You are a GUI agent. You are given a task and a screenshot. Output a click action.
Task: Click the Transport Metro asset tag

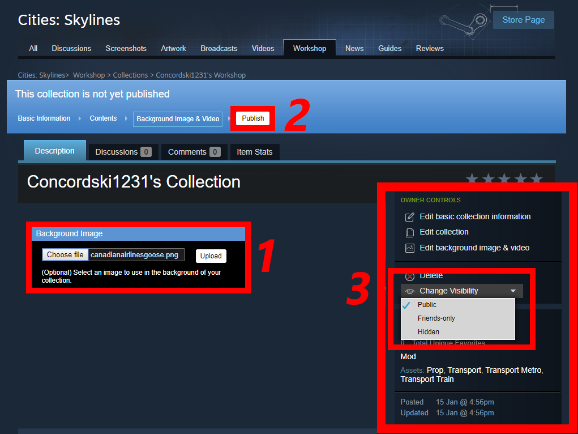[513, 370]
